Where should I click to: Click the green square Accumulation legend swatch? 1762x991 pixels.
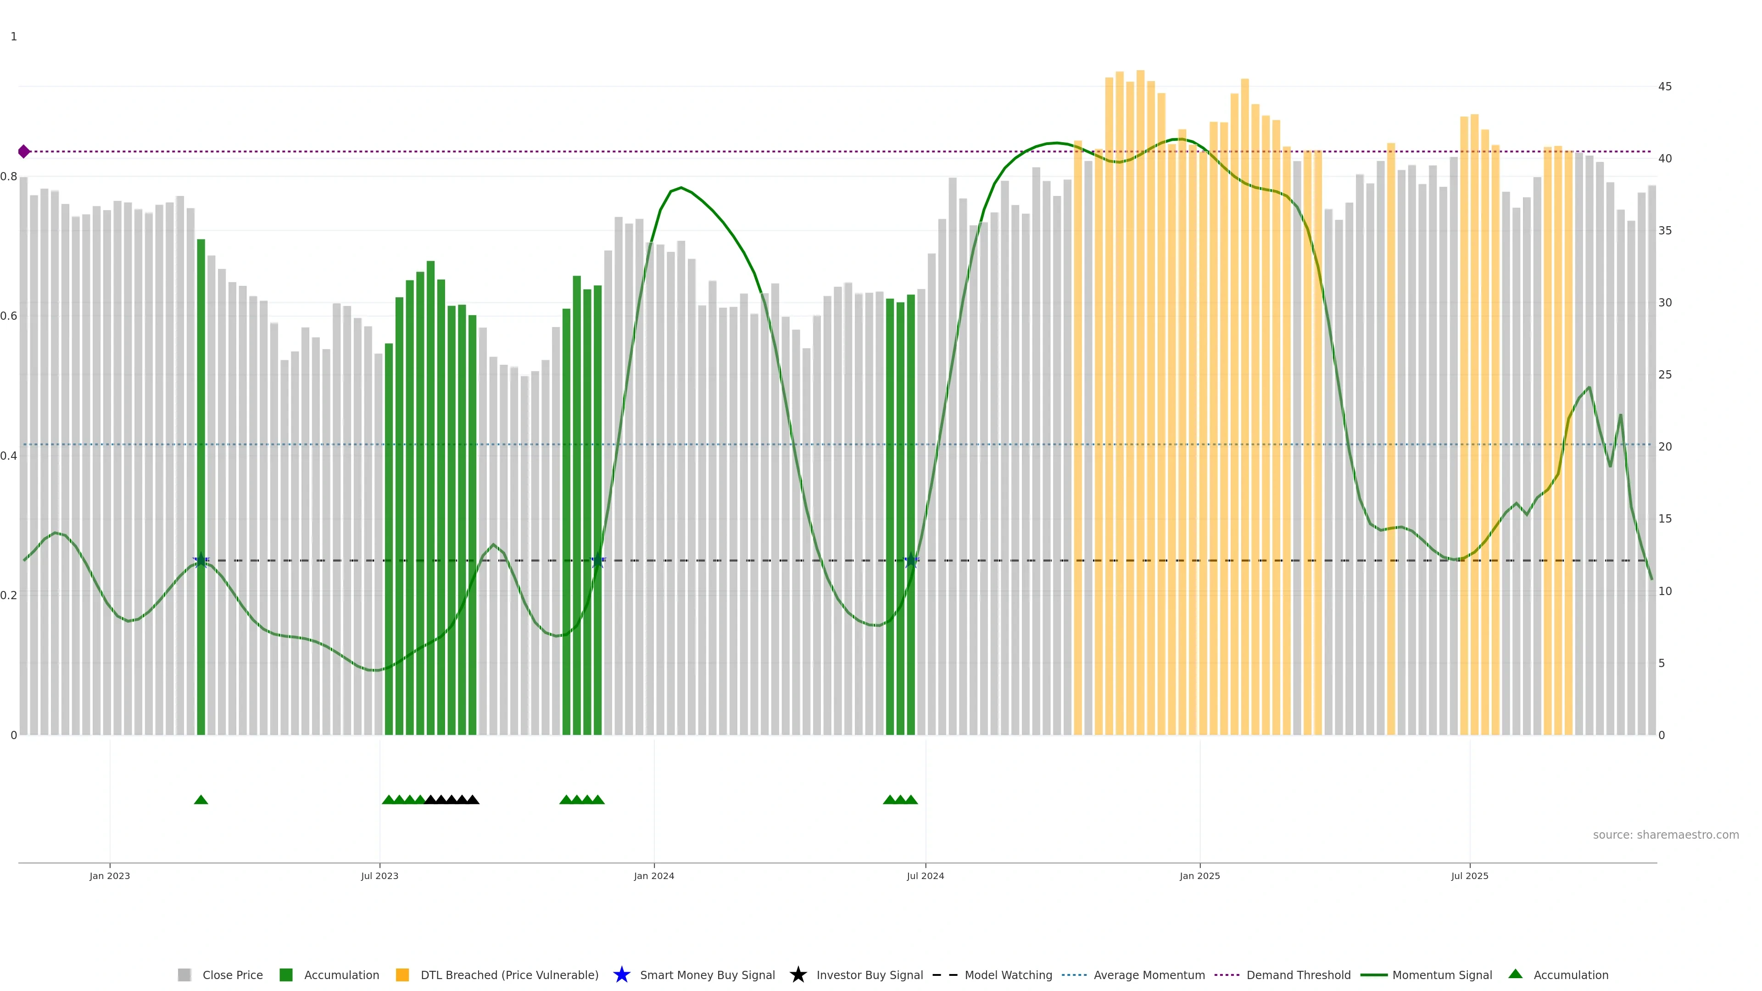(286, 974)
